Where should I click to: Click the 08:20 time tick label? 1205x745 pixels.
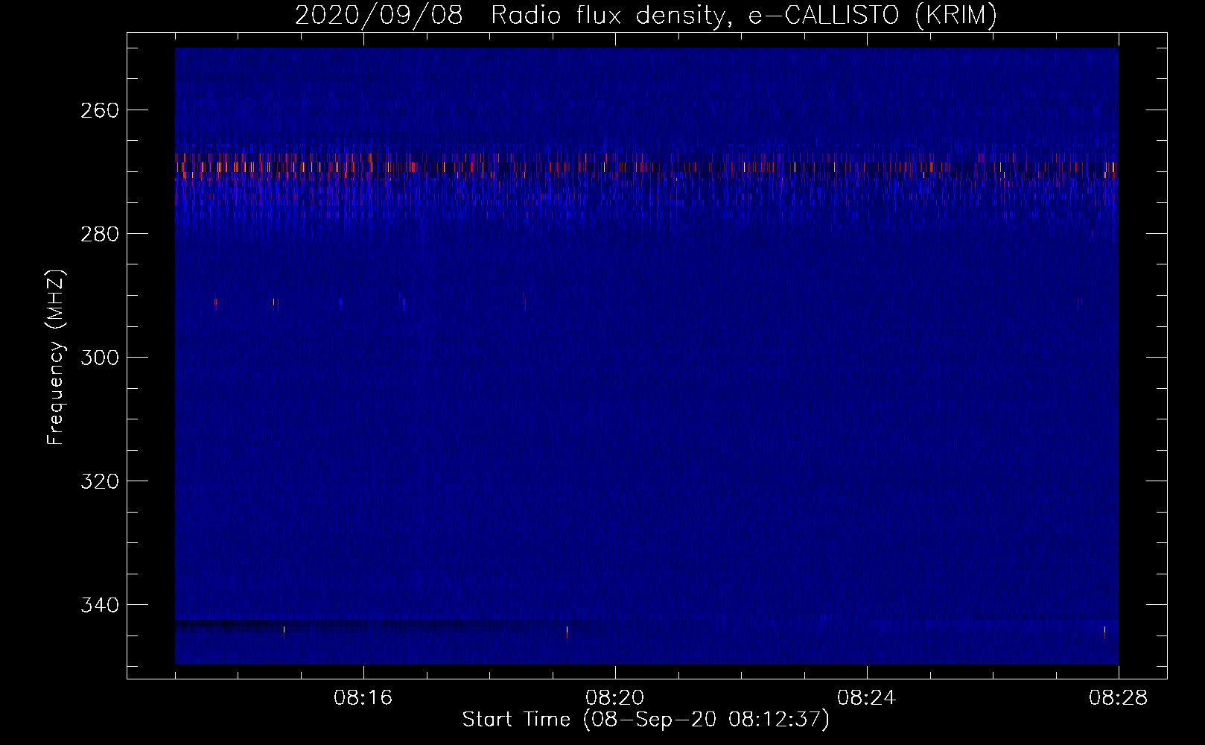coord(614,698)
